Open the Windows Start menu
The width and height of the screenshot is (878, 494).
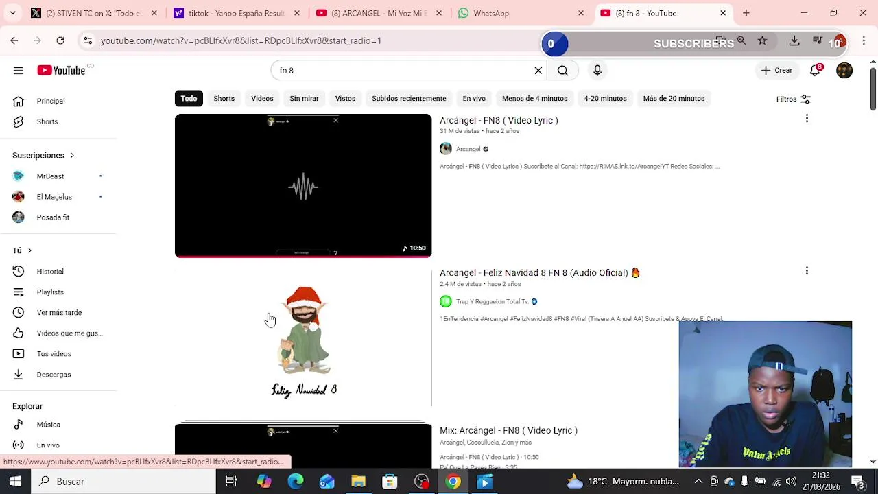point(15,482)
